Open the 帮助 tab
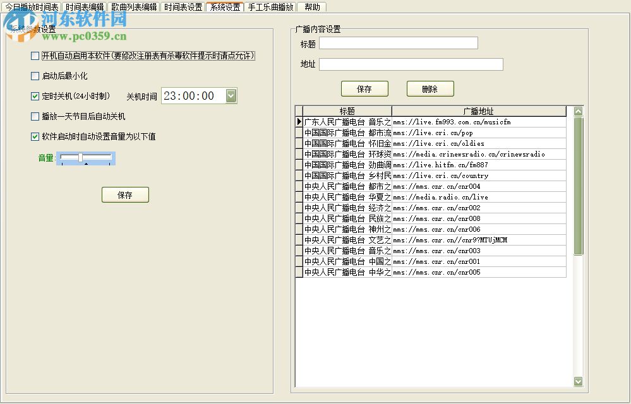 (x=312, y=7)
